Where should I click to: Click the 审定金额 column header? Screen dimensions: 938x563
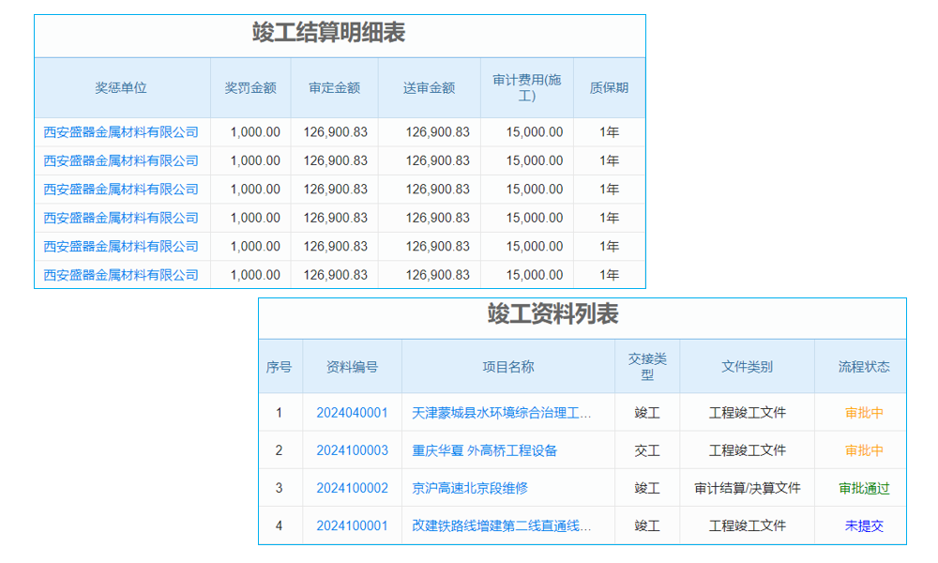(336, 87)
